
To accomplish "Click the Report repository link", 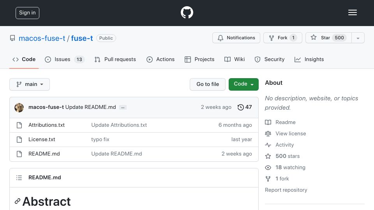I will [x=286, y=190].
